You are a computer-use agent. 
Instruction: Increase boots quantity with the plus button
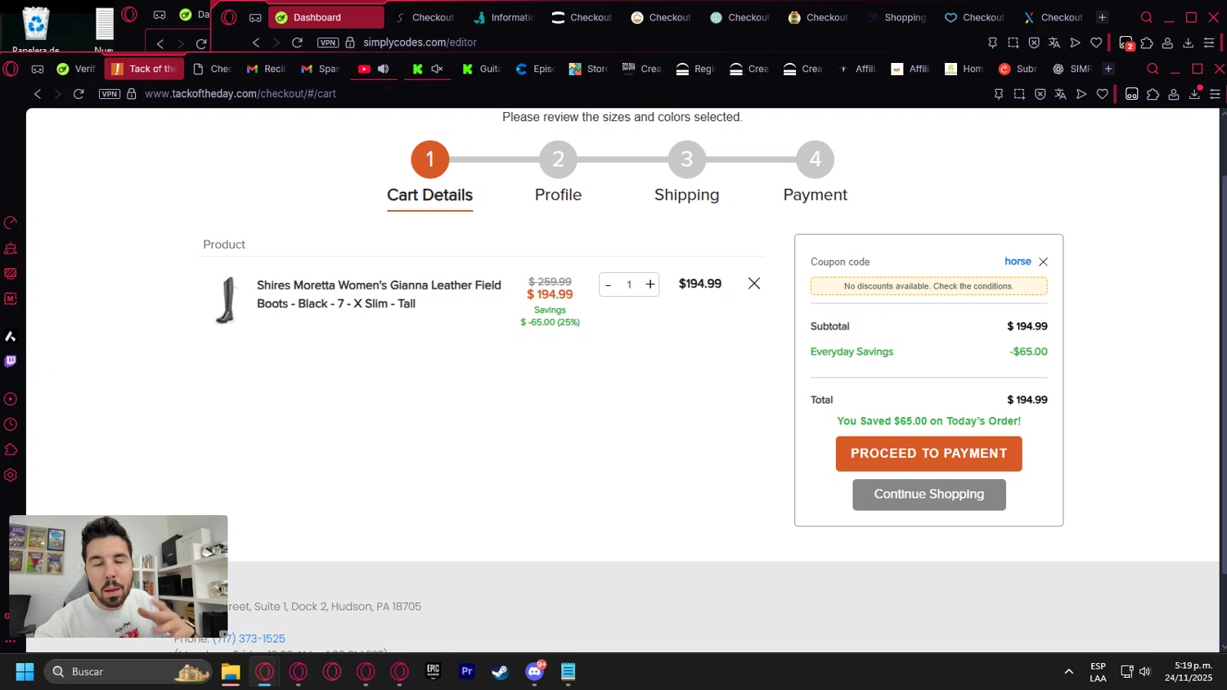650,285
